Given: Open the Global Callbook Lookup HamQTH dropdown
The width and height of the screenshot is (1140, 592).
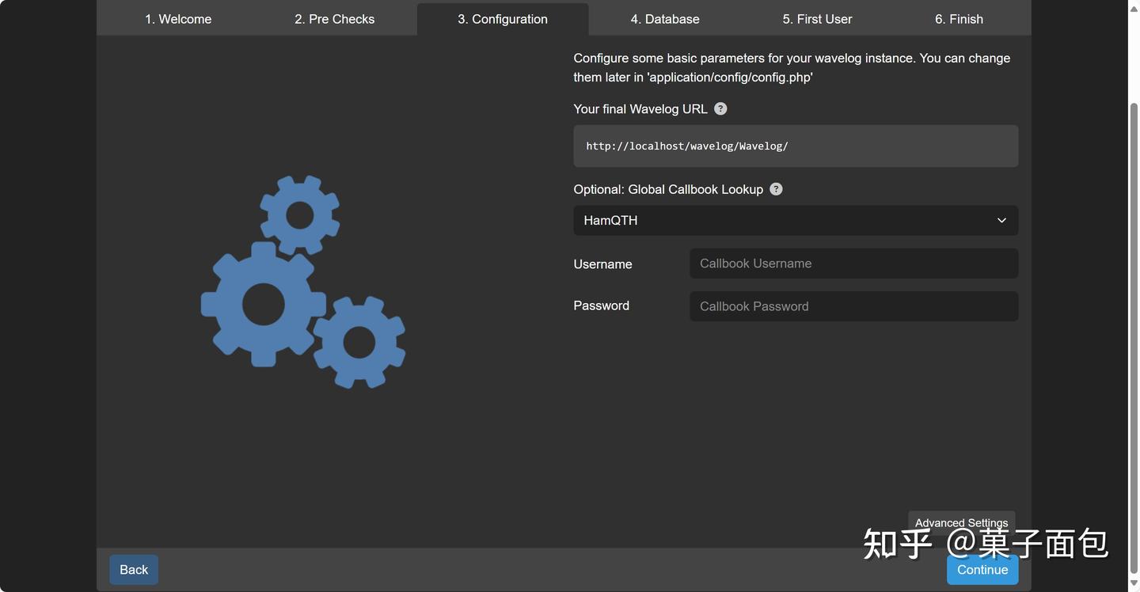Looking at the screenshot, I should point(795,221).
